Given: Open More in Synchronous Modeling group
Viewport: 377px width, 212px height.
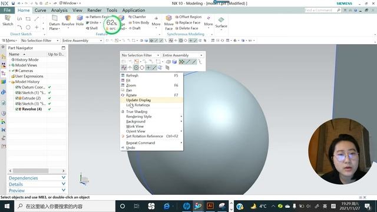Looking at the screenshot, I should [x=208, y=22].
